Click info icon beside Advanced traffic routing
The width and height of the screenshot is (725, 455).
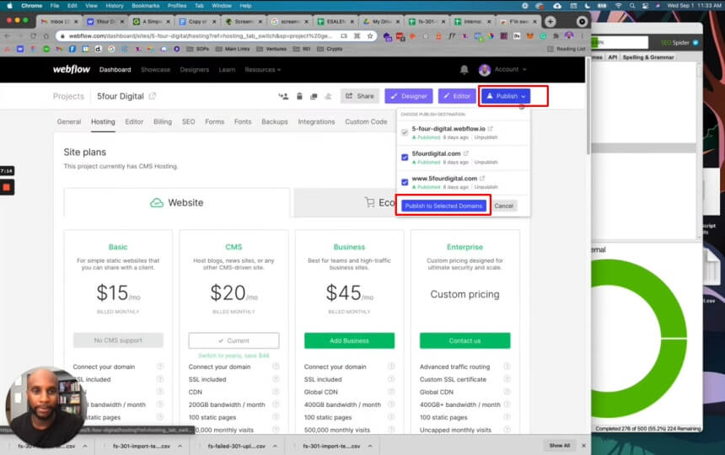[507, 367]
